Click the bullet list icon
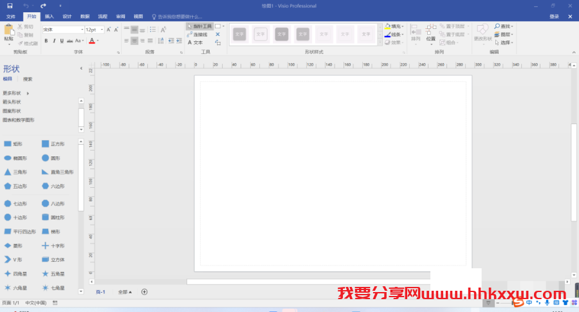579x312 pixels. coord(152,30)
